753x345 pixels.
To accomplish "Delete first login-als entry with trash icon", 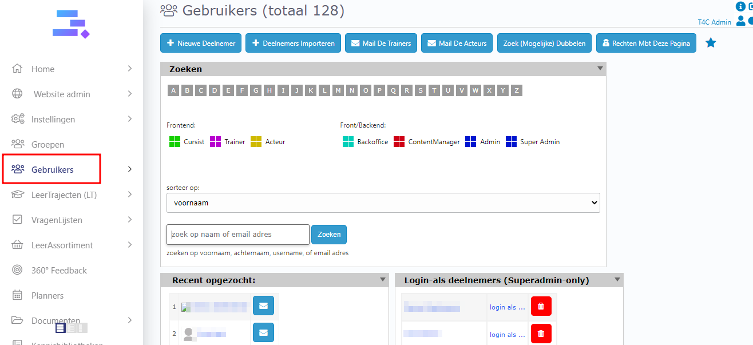I will [541, 306].
